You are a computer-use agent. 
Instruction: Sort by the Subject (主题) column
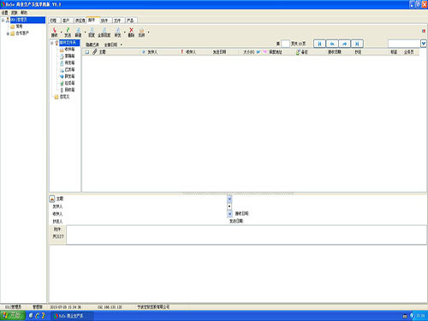point(103,52)
